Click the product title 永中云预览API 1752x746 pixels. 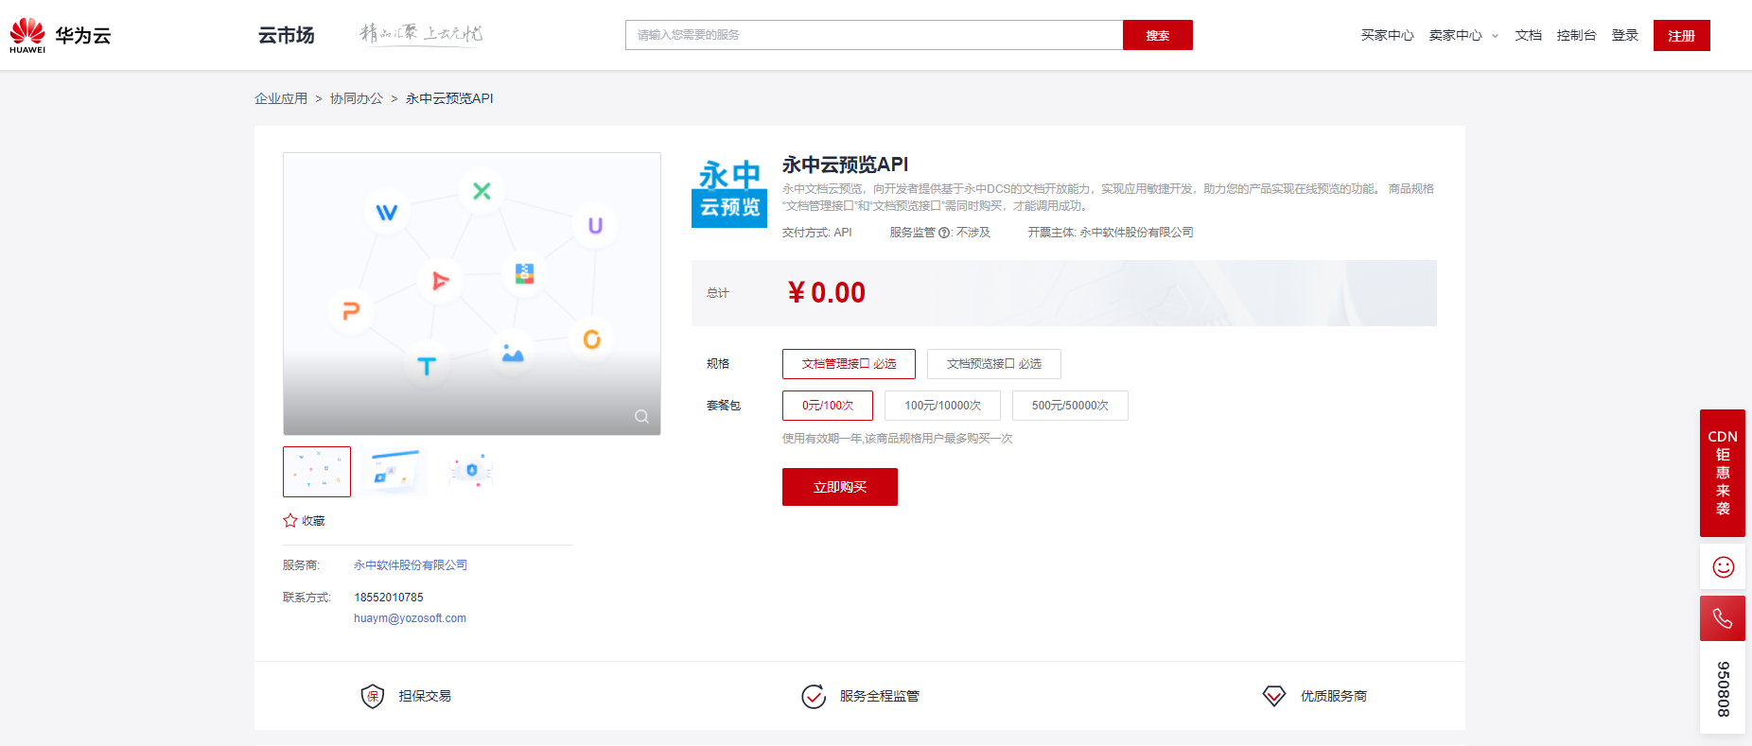coord(845,165)
